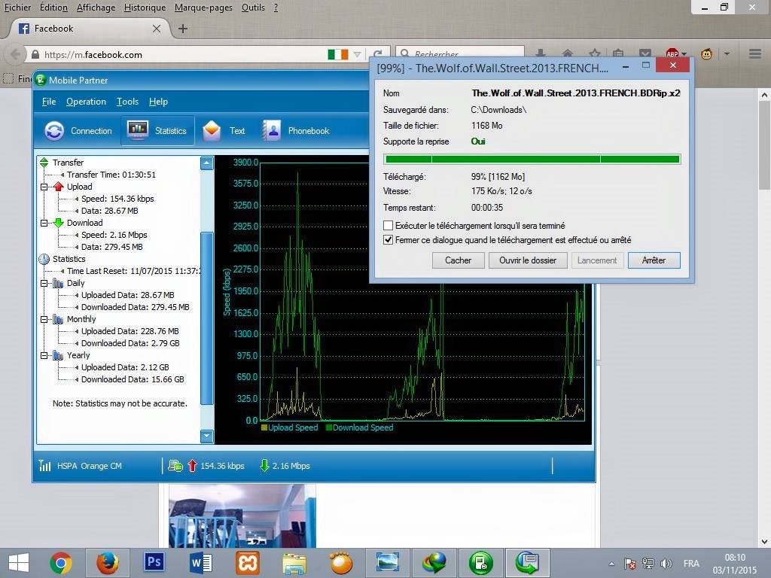Click the Cacher button

pyautogui.click(x=458, y=260)
